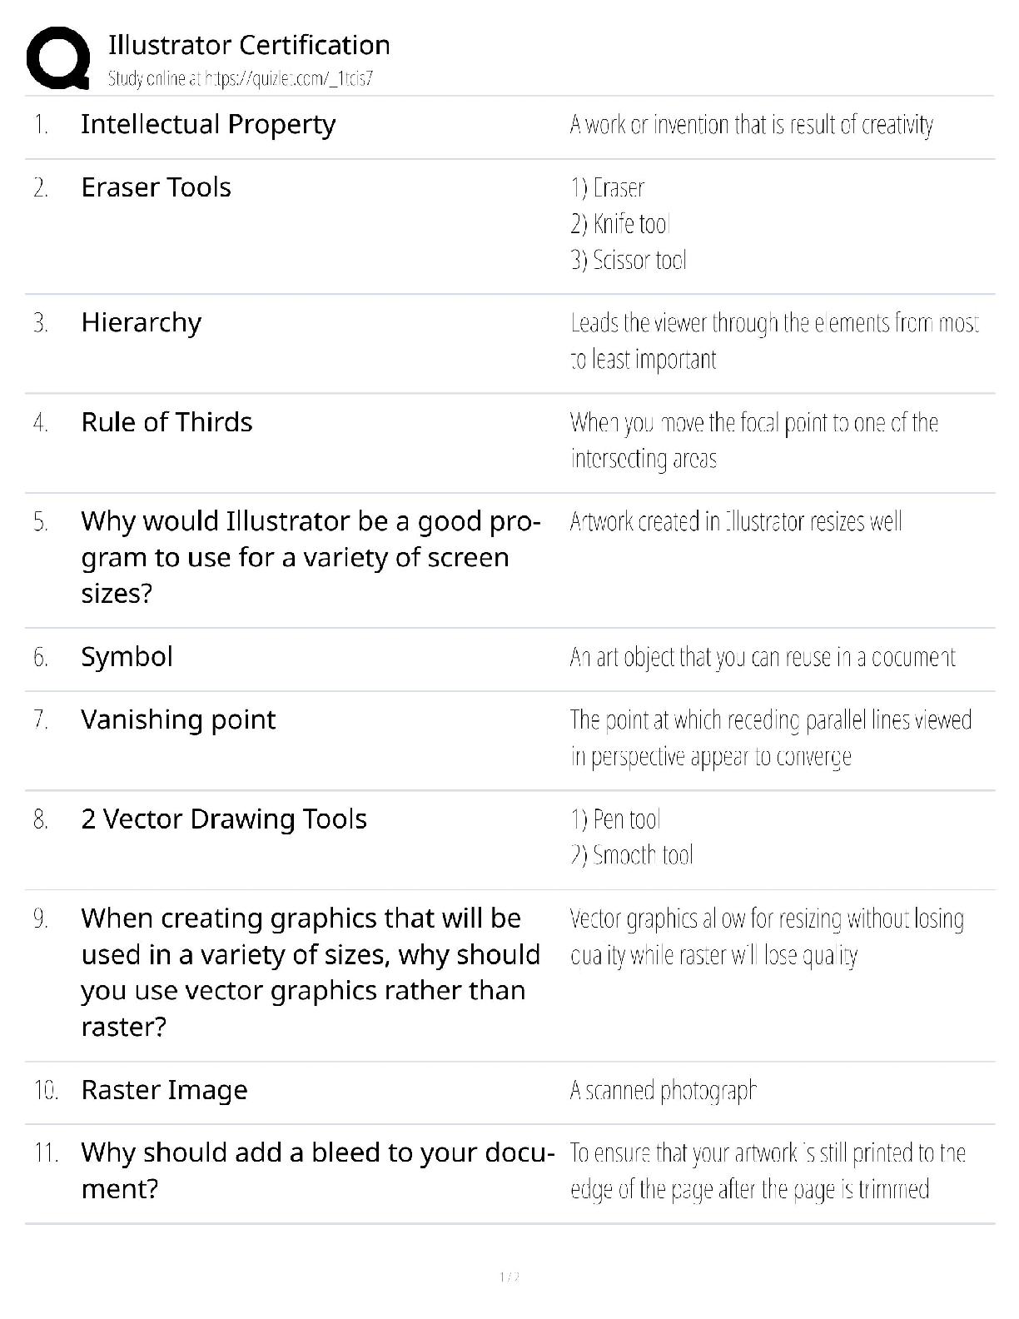Click the Rule of Thirds term

pyautogui.click(x=167, y=422)
